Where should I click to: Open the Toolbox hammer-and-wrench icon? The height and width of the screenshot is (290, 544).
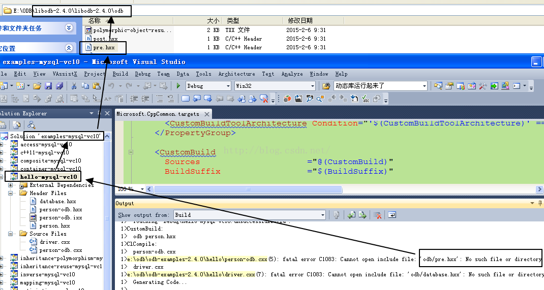point(482,86)
